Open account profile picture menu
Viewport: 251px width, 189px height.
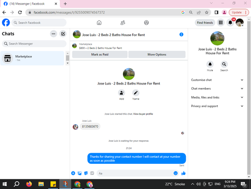pos(239,23)
